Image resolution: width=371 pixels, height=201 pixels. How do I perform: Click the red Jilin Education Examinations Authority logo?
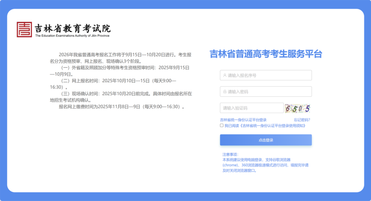(24, 30)
